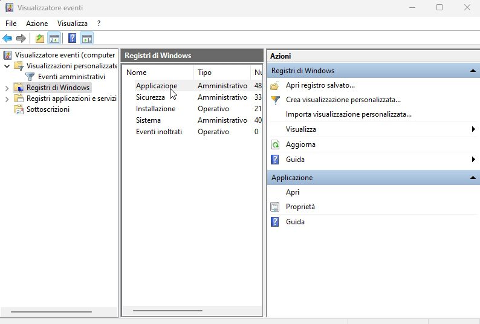
Task: Click the green refresh icon beside Aggiorna
Action: [275, 144]
